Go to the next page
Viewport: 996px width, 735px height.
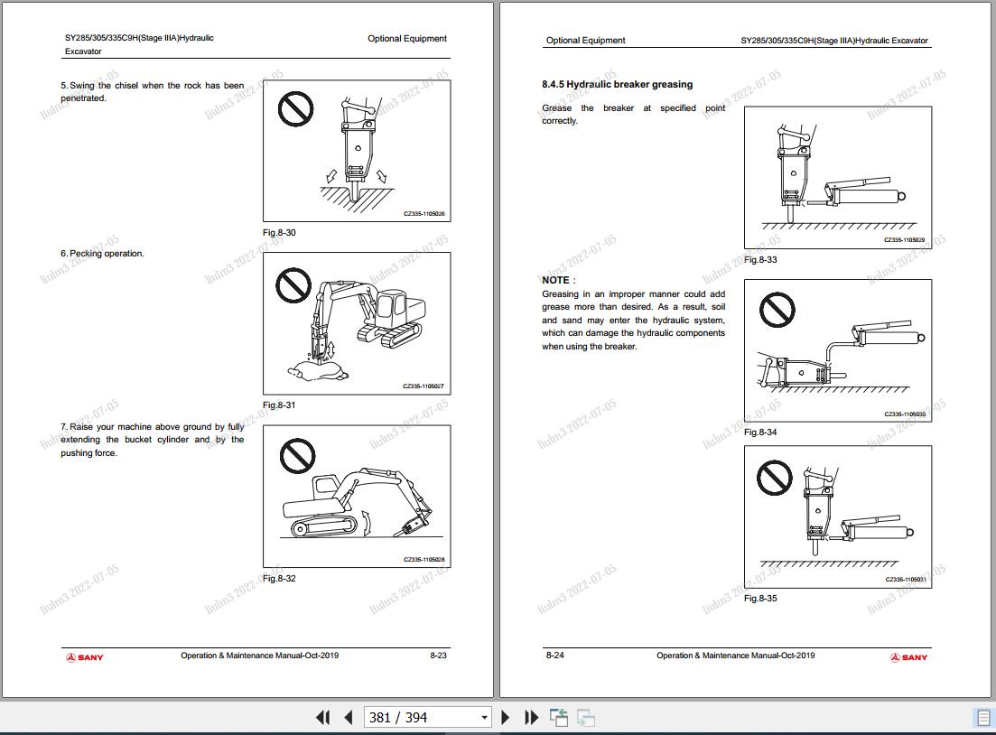coord(506,717)
